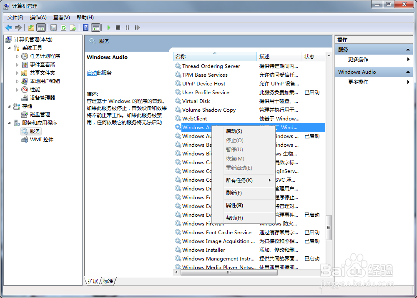Collapse Storage (存储) tree arrow
The image size is (417, 298).
point(9,106)
